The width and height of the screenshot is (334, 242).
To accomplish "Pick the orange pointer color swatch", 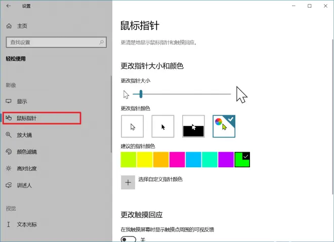I will pyautogui.click(x=161, y=160).
